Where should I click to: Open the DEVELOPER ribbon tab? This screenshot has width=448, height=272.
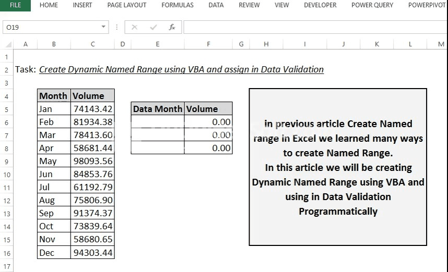[x=320, y=5]
